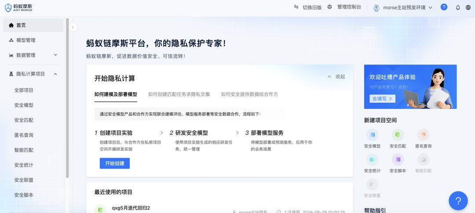Click step 2 研发安全模型 heading
Screen dimensions: 475x213
pos(191,133)
